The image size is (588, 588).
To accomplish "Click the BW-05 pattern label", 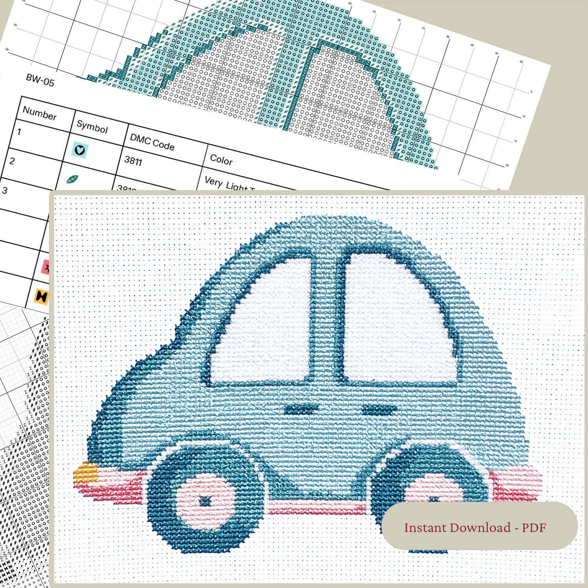I will pyautogui.click(x=40, y=80).
